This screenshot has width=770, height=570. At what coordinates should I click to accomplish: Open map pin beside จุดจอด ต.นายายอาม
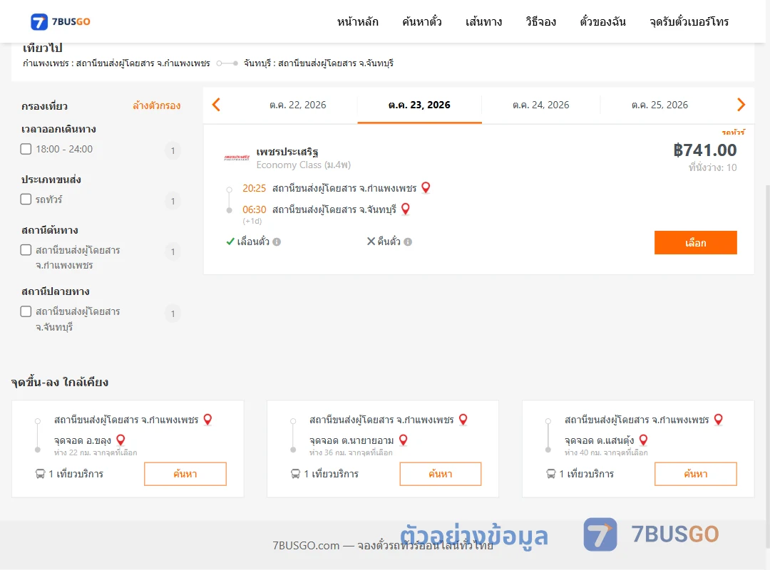(x=403, y=440)
